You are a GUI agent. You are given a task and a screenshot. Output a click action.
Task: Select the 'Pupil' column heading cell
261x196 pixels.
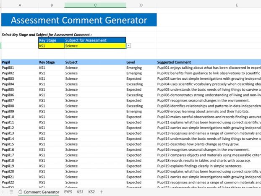(x=20, y=62)
